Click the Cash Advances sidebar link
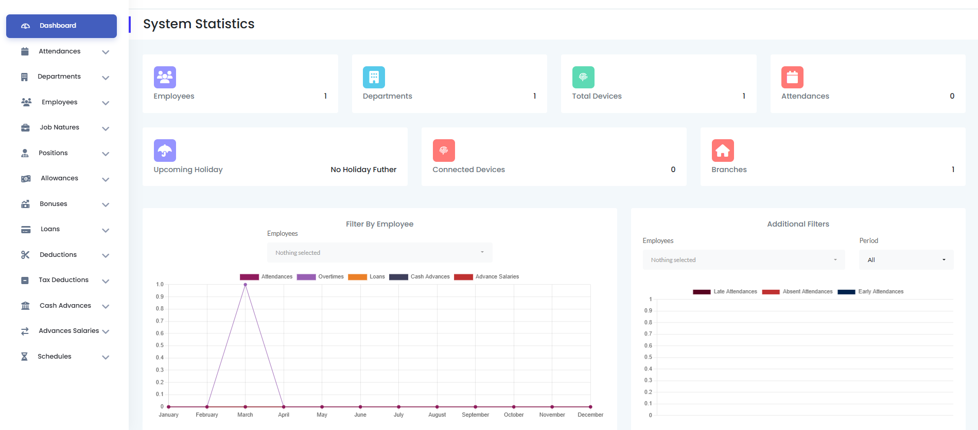The image size is (978, 430). (x=65, y=306)
